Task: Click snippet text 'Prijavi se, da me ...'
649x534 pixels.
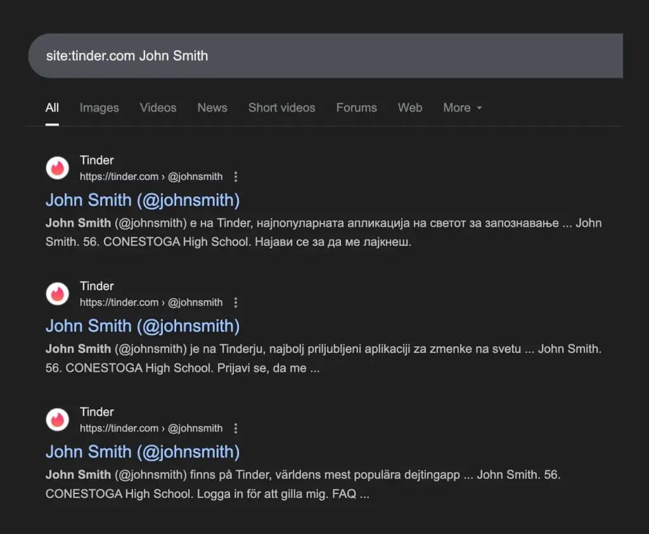Action: coord(269,368)
